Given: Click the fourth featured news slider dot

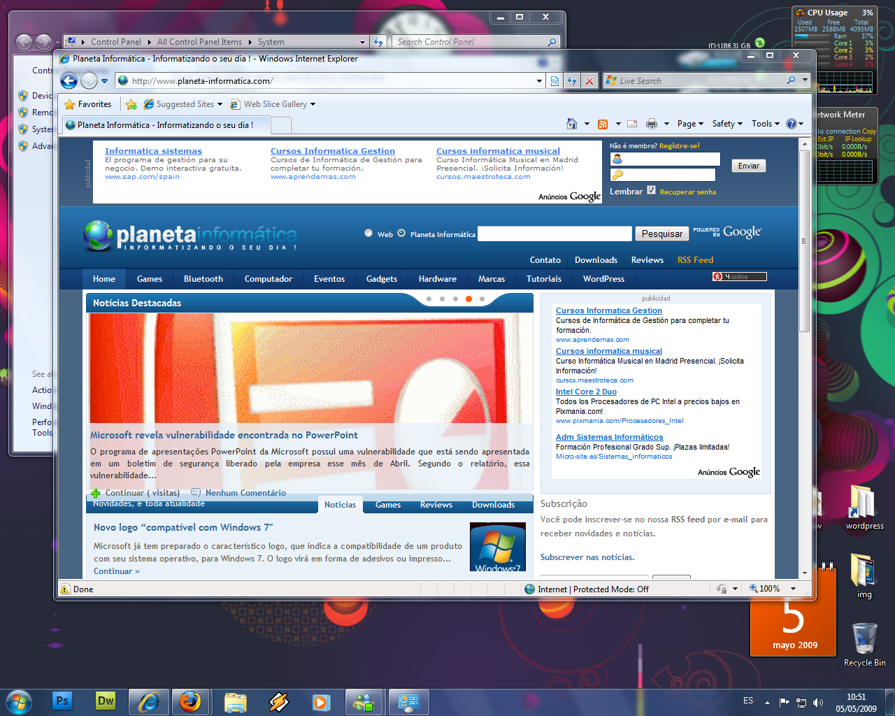Looking at the screenshot, I should pos(468,299).
